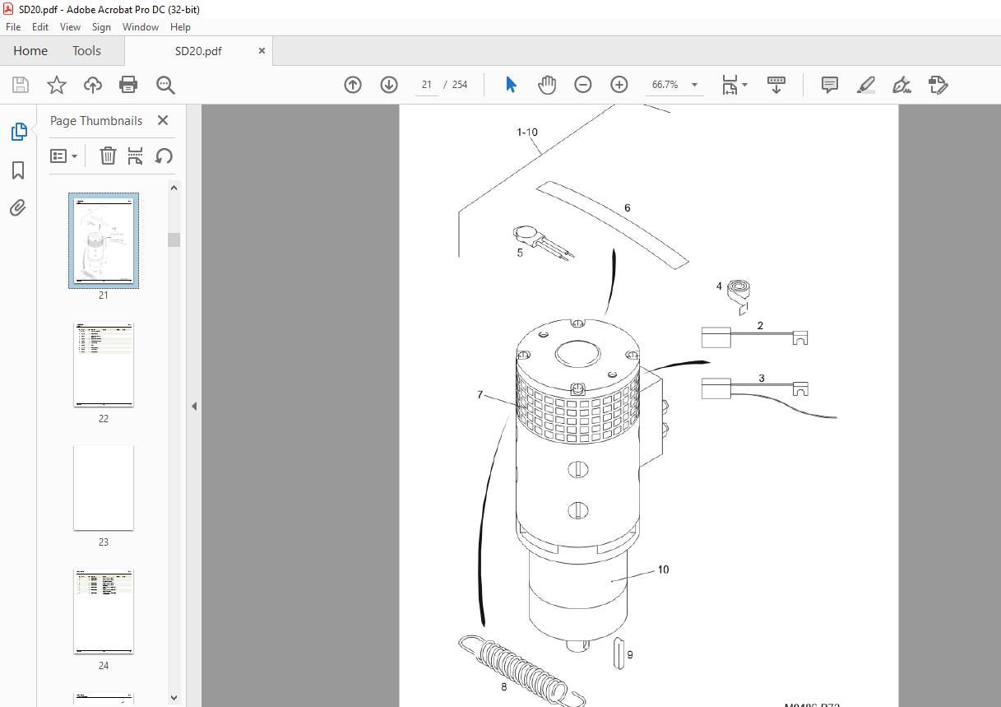Image resolution: width=1001 pixels, height=707 pixels.
Task: Select the SD20.pdf document tab
Action: pos(198,51)
